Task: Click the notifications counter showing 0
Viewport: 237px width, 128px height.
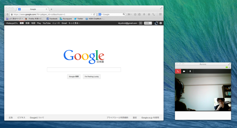Action: point(140,23)
